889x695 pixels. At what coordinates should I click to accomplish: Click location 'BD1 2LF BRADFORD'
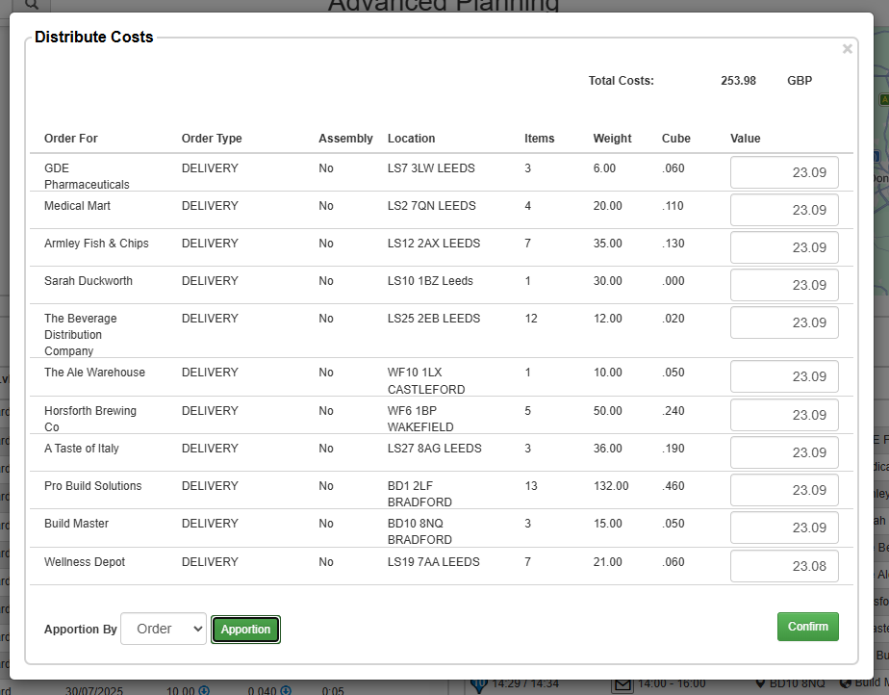419,494
